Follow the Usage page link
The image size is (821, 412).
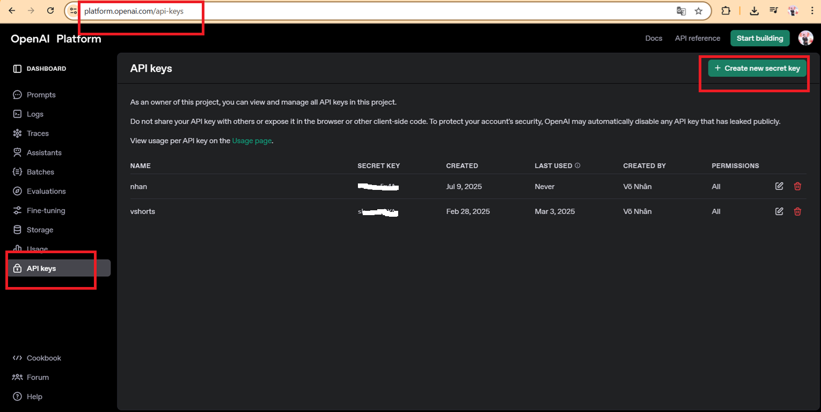click(252, 141)
